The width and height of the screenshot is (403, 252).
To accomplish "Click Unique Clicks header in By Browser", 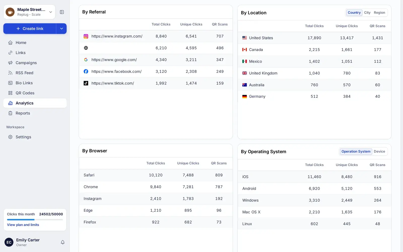I will pyautogui.click(x=188, y=163).
